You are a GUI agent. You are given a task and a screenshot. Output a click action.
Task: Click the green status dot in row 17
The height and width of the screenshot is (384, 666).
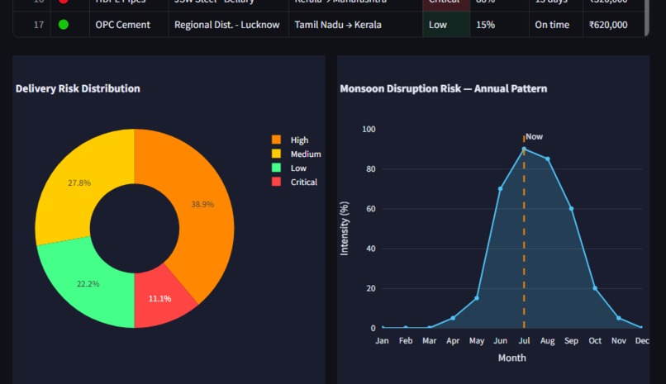click(64, 25)
